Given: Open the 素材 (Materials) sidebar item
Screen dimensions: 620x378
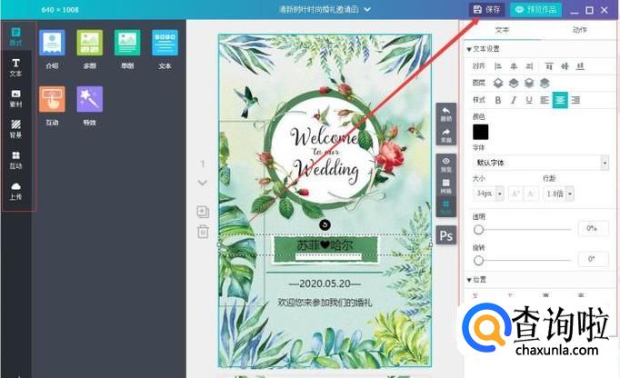Looking at the screenshot, I should [x=15, y=98].
